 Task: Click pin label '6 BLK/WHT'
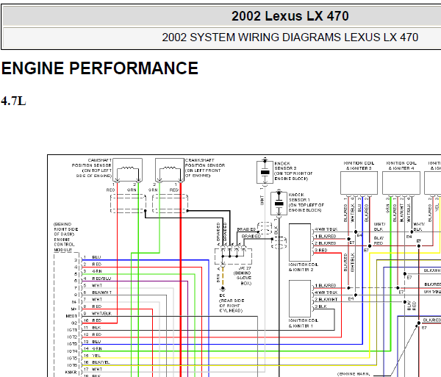click(x=98, y=292)
